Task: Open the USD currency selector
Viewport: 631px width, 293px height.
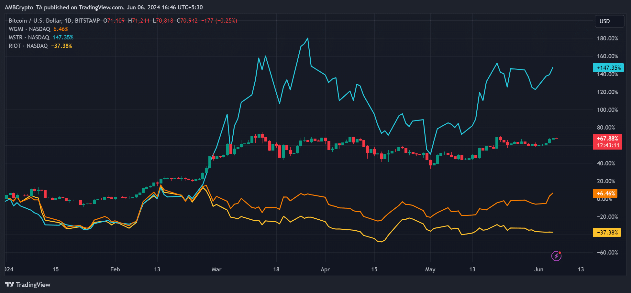Action: tap(610, 21)
